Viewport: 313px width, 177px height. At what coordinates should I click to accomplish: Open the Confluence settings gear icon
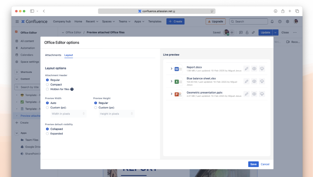coord(287,21)
